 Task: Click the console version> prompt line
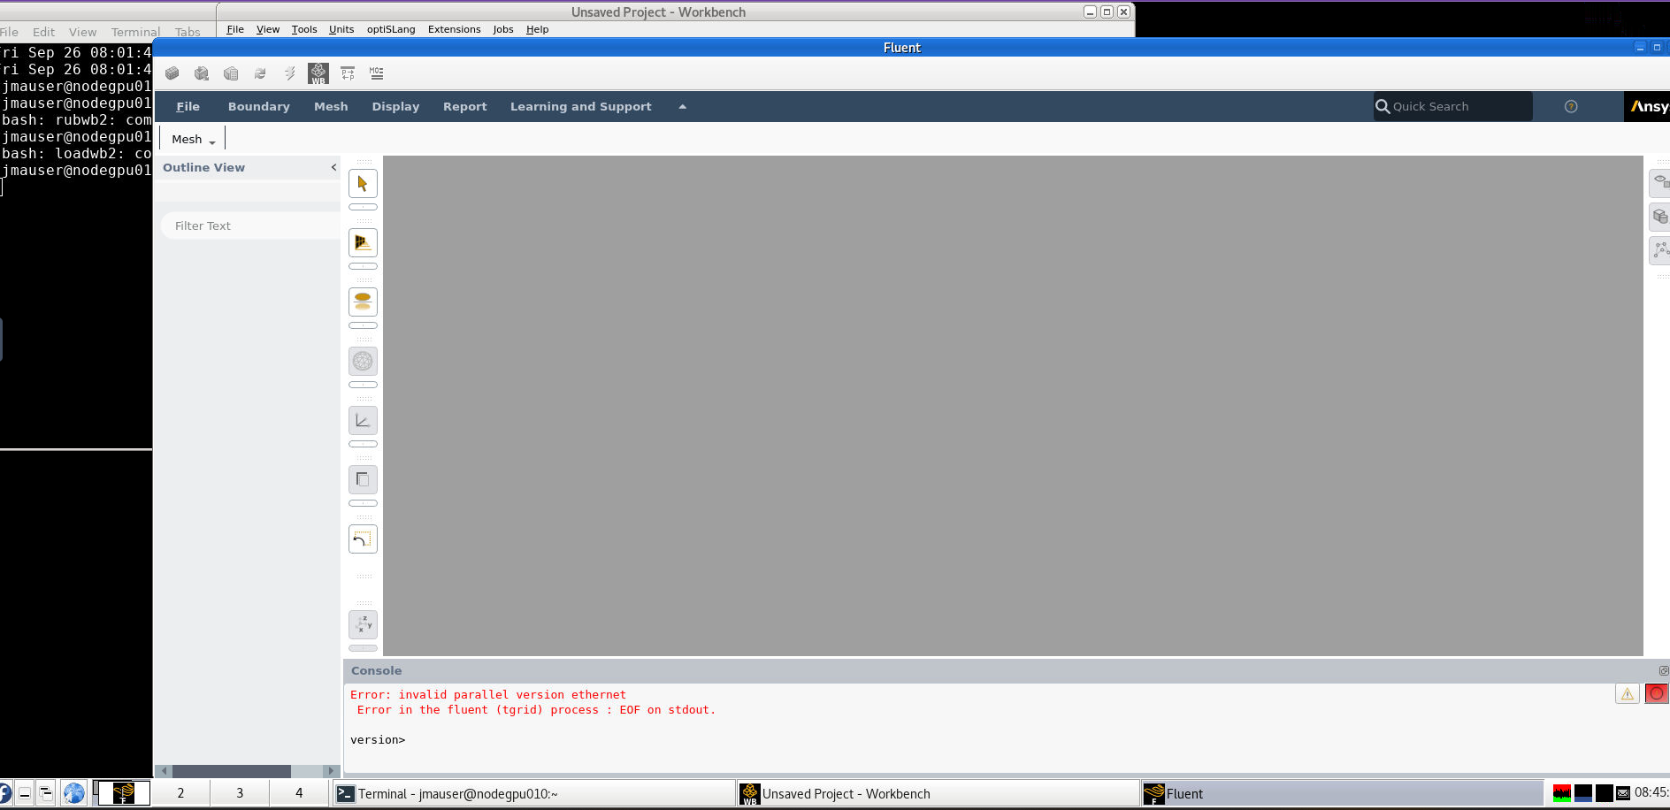pos(378,740)
